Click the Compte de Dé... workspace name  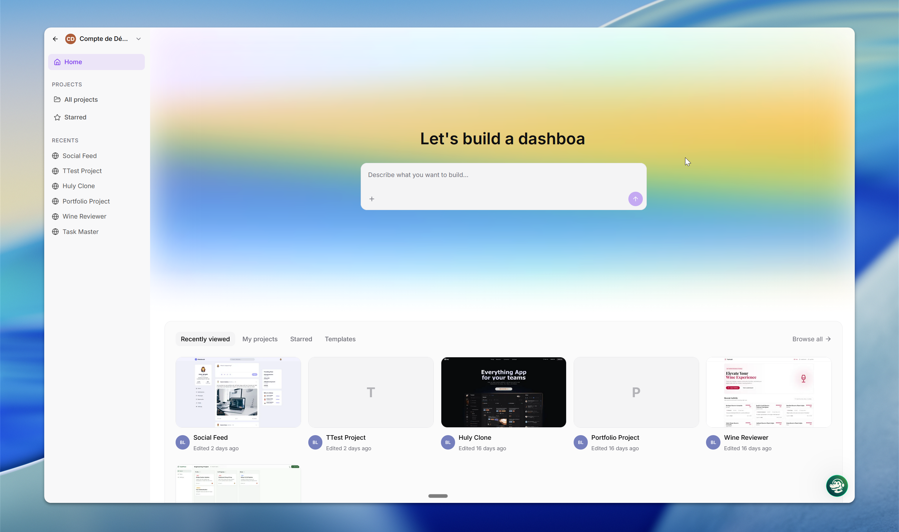point(103,39)
